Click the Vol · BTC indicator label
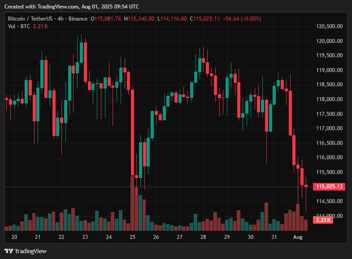 tap(19, 26)
